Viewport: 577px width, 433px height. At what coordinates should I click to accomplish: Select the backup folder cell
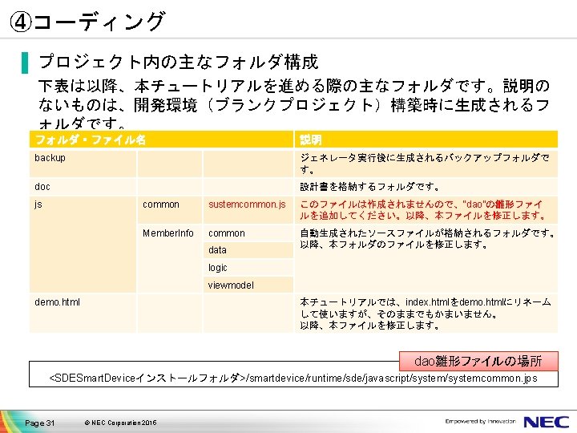click(83, 164)
